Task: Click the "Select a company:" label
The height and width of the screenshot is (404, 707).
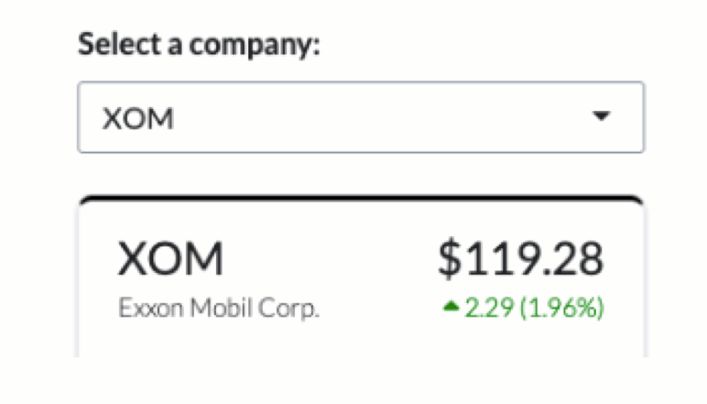Action: click(x=199, y=44)
